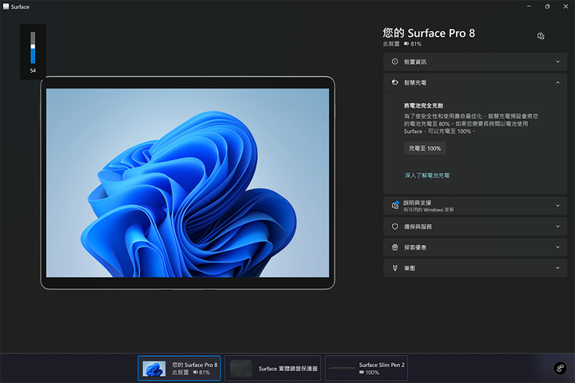Click the 說明與支援 help icon

(395, 205)
